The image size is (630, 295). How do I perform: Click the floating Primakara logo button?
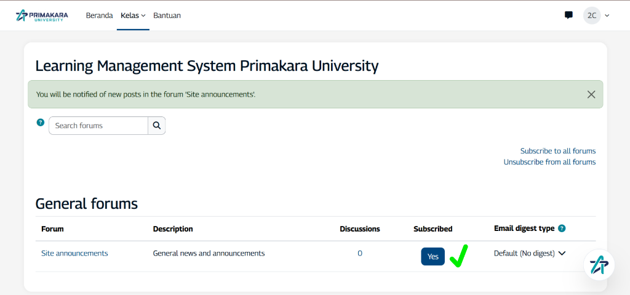[599, 265]
